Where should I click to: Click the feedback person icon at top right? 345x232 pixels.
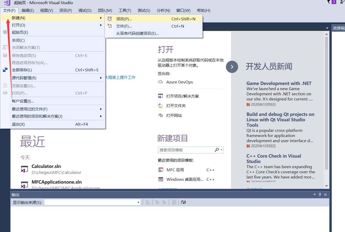tap(343, 2)
